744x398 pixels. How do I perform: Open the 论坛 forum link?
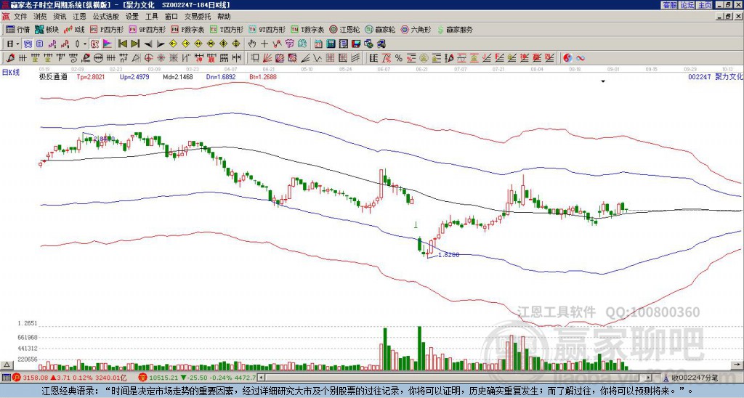pyautogui.click(x=687, y=5)
